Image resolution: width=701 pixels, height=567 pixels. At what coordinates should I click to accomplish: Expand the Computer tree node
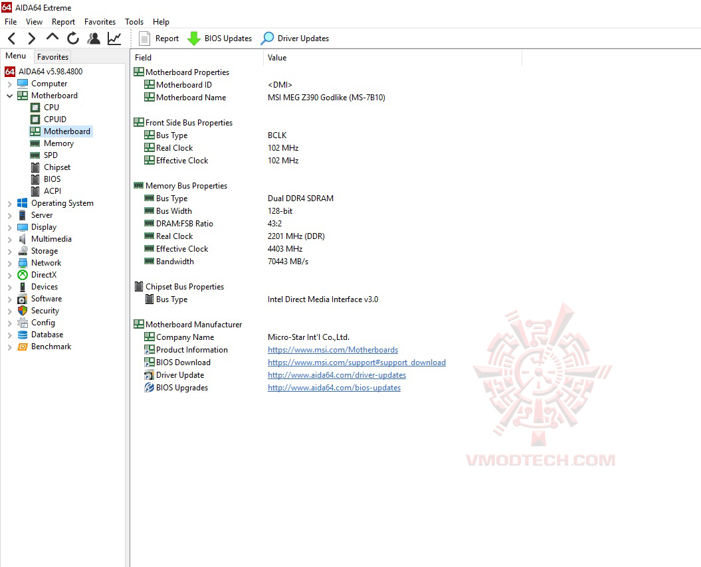[9, 84]
